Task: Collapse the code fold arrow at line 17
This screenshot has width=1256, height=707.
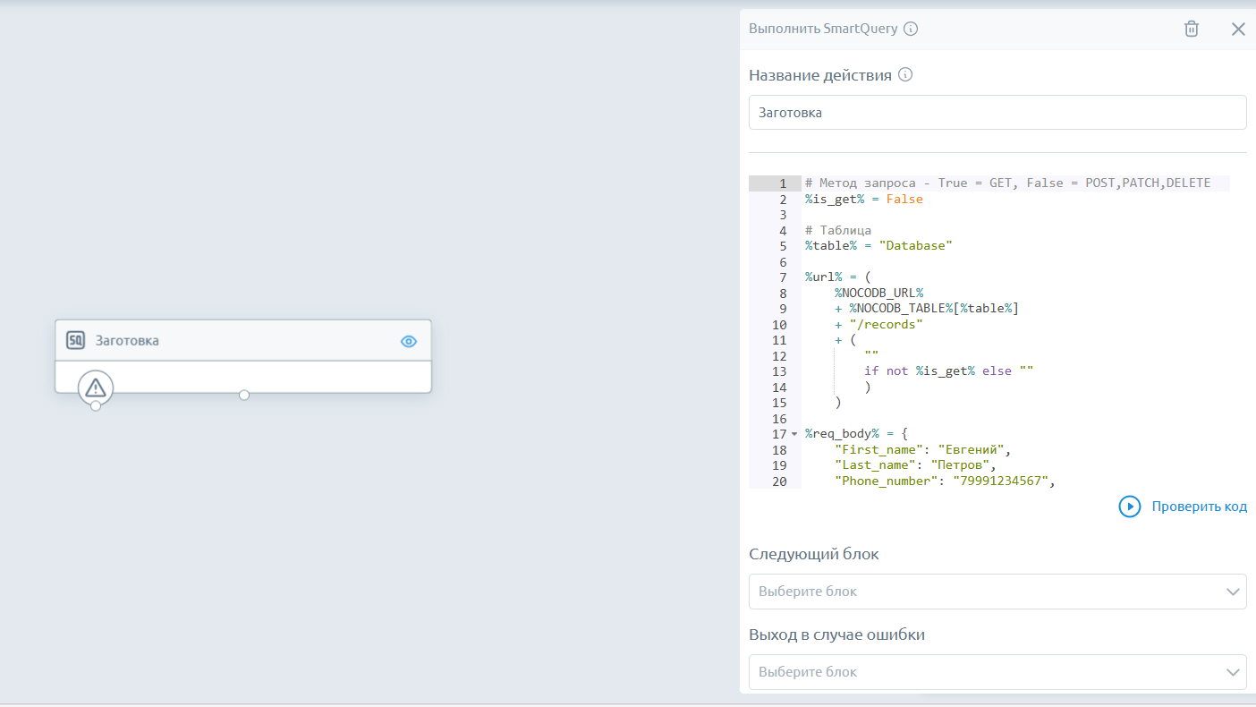Action: (x=793, y=434)
